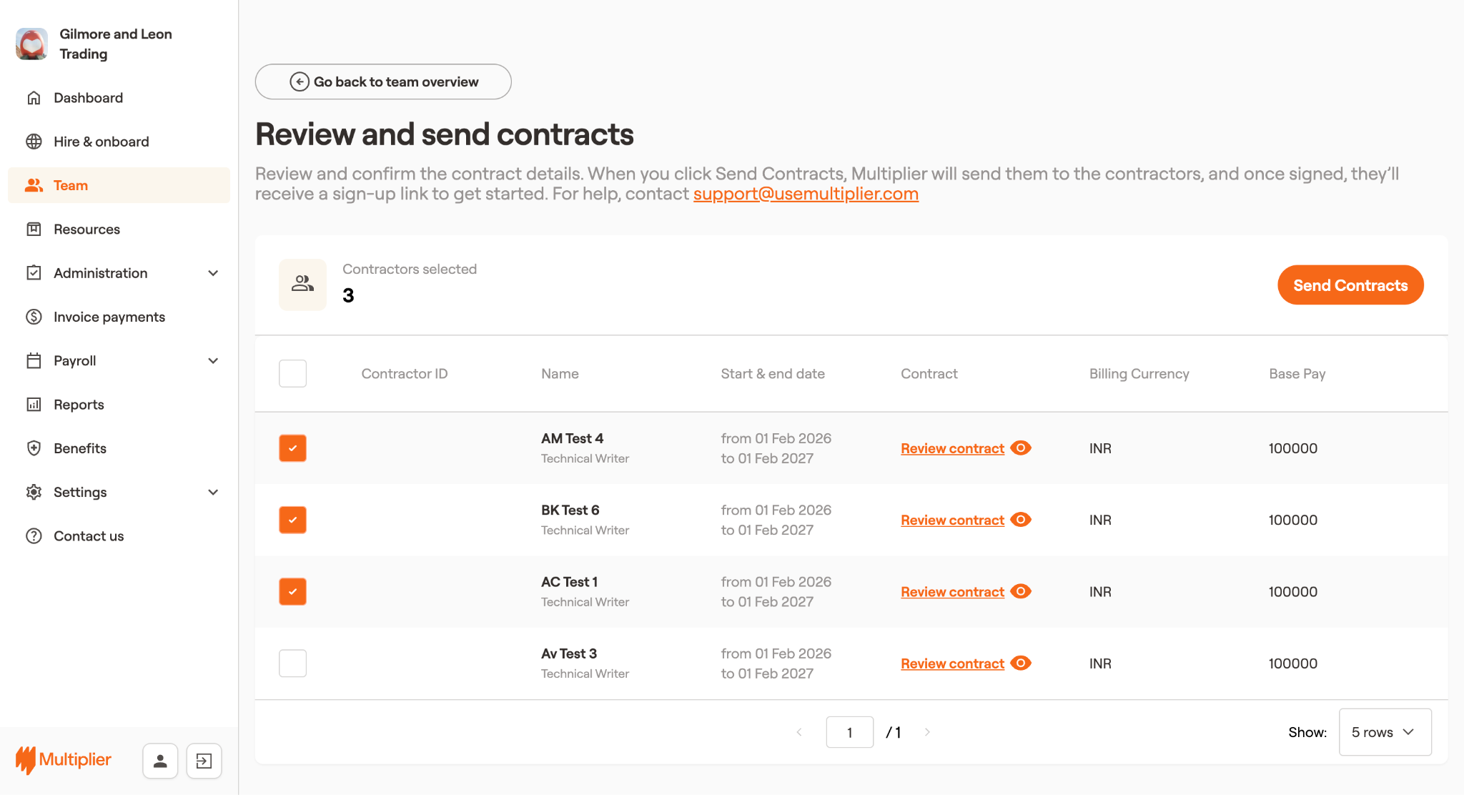
Task: Uncheck the AM Test 4 checkbox
Action: tap(292, 448)
